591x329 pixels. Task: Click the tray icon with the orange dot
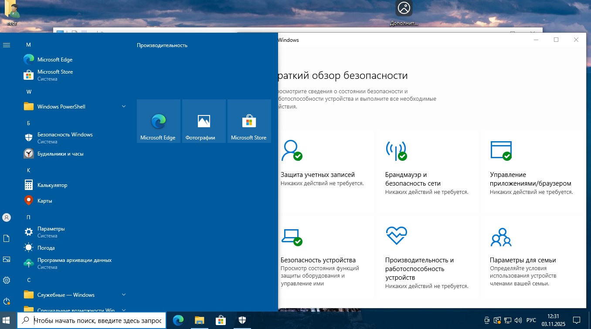pos(497,320)
